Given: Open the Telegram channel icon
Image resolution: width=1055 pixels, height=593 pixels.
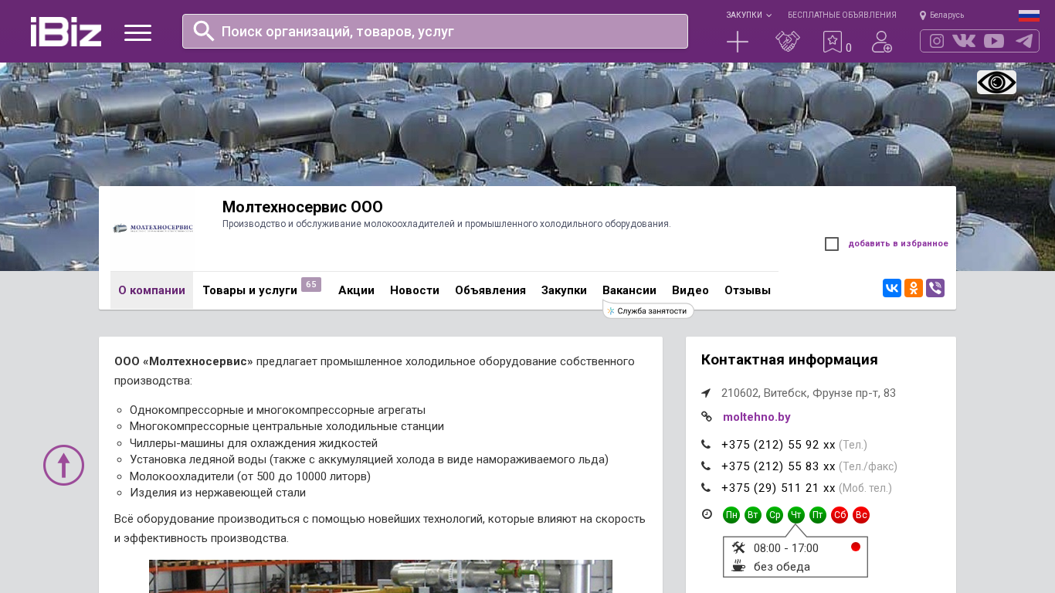Looking at the screenshot, I should 1023,41.
